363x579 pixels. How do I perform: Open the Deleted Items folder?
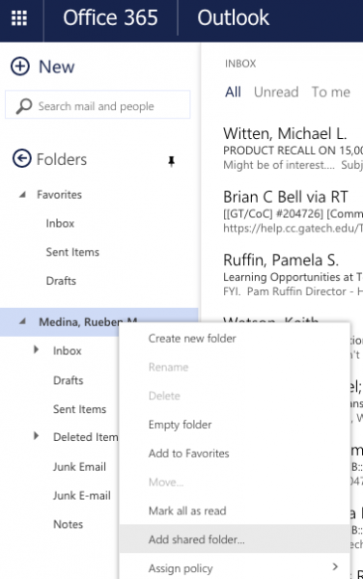(x=86, y=437)
